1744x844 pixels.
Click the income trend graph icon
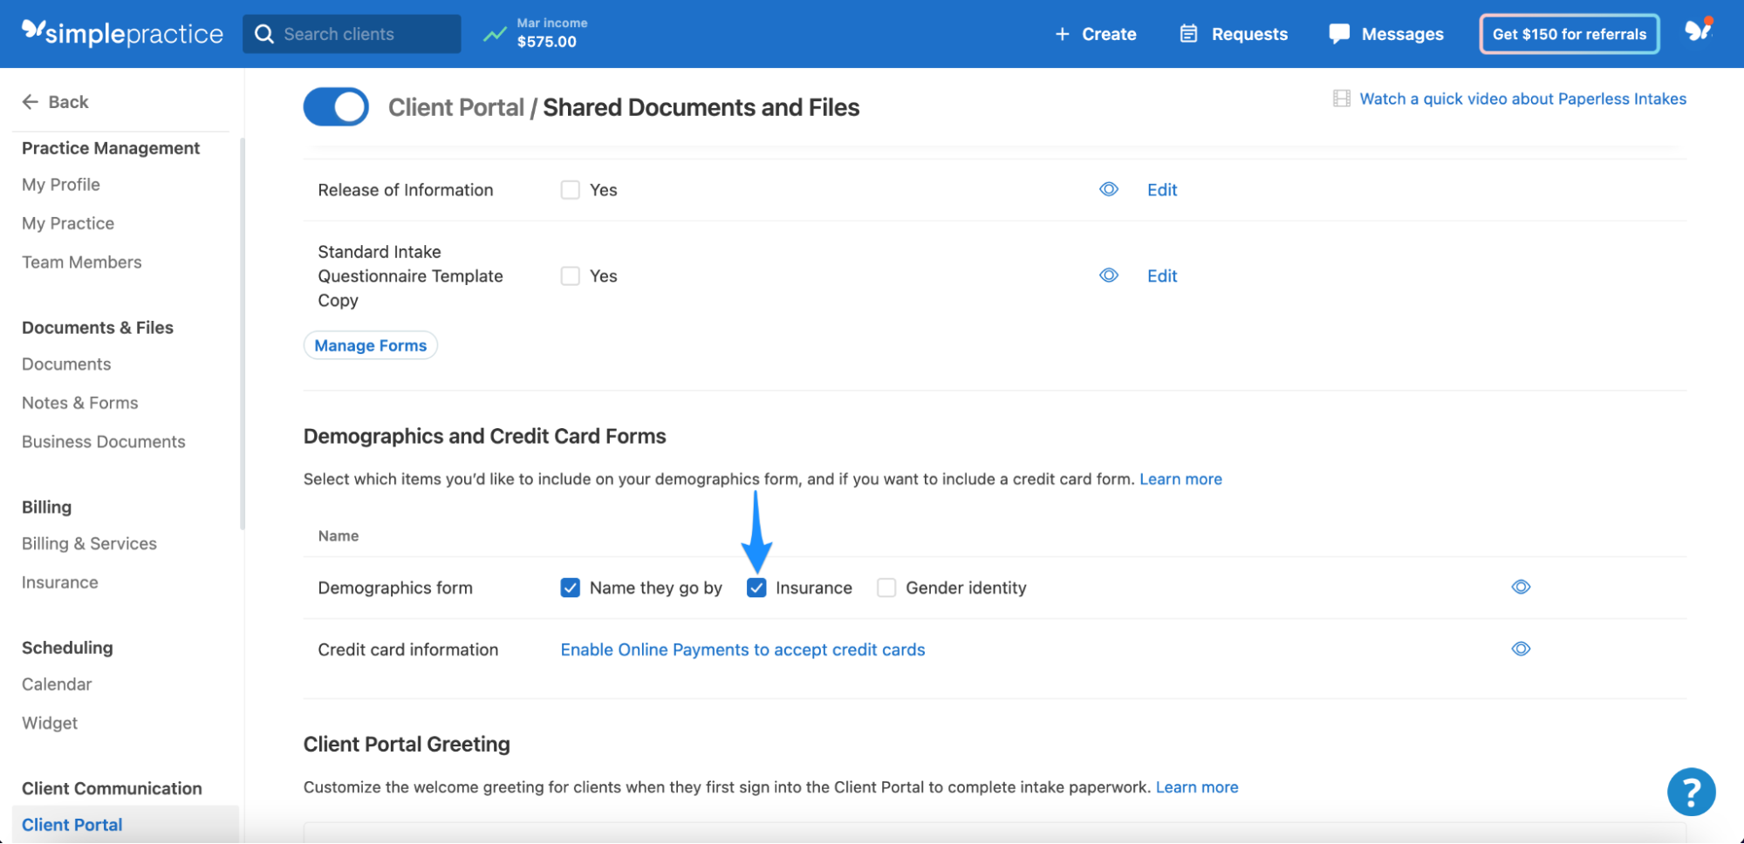click(495, 33)
